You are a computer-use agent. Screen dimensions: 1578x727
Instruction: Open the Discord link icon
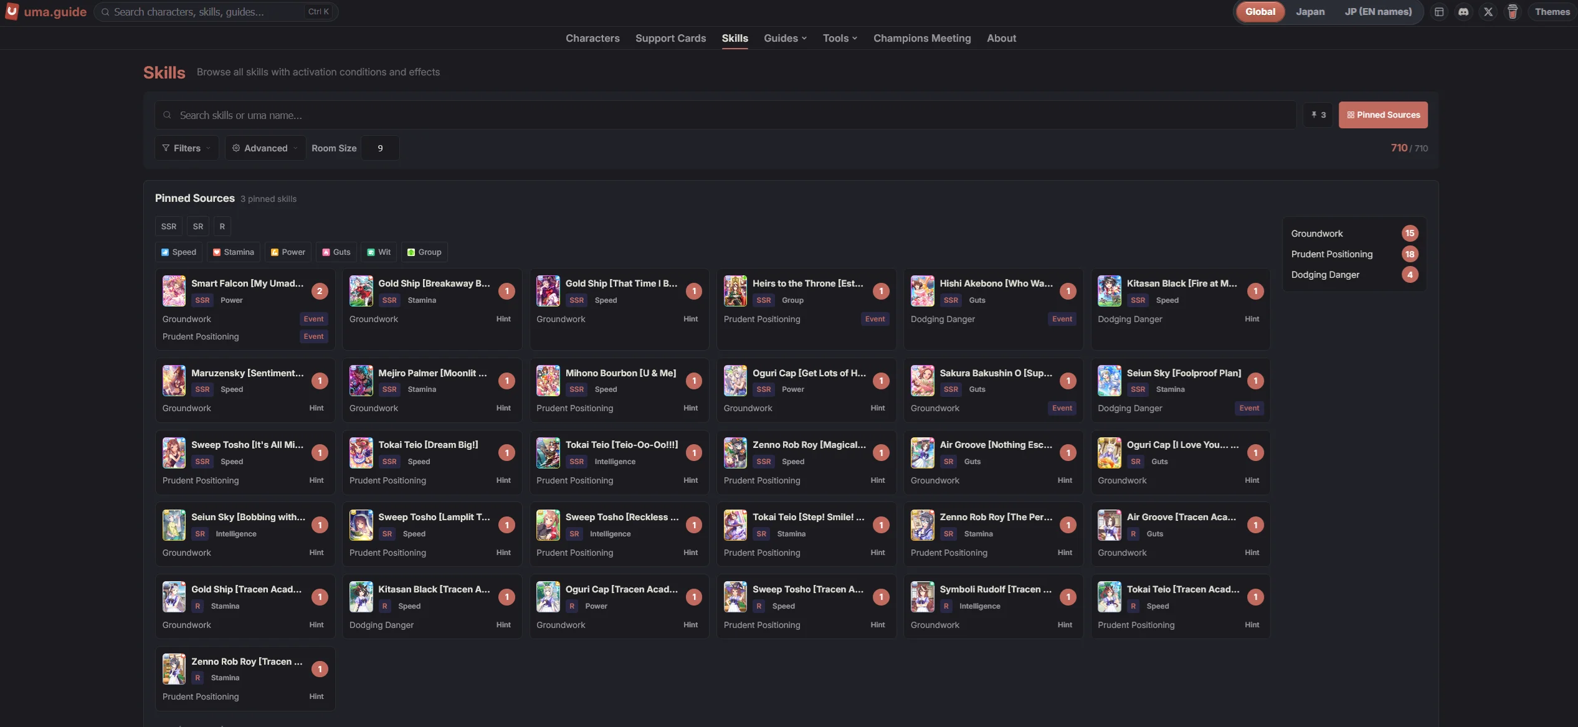coord(1463,12)
